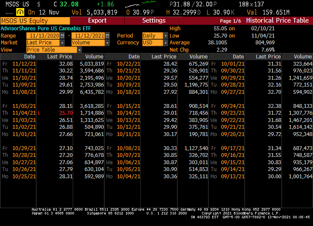Click the yellow gauge indicator icon

tap(20, 12)
